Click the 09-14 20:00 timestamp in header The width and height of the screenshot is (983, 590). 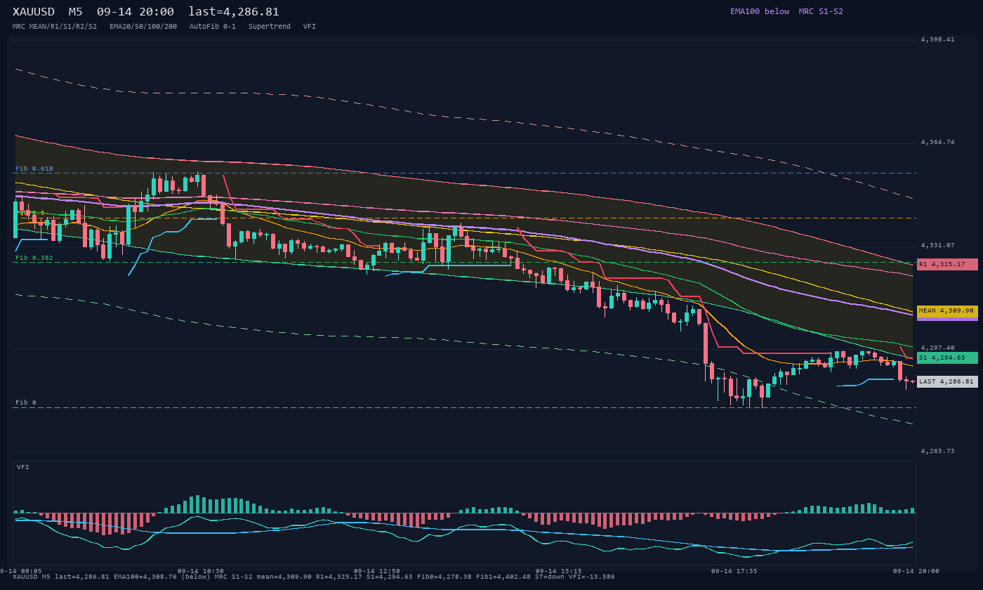(x=136, y=12)
